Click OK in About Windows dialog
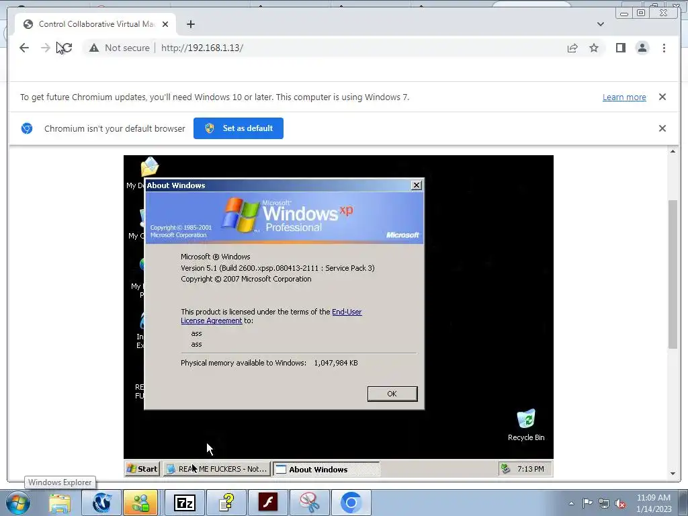Screen dimensions: 688x516 tap(392, 394)
